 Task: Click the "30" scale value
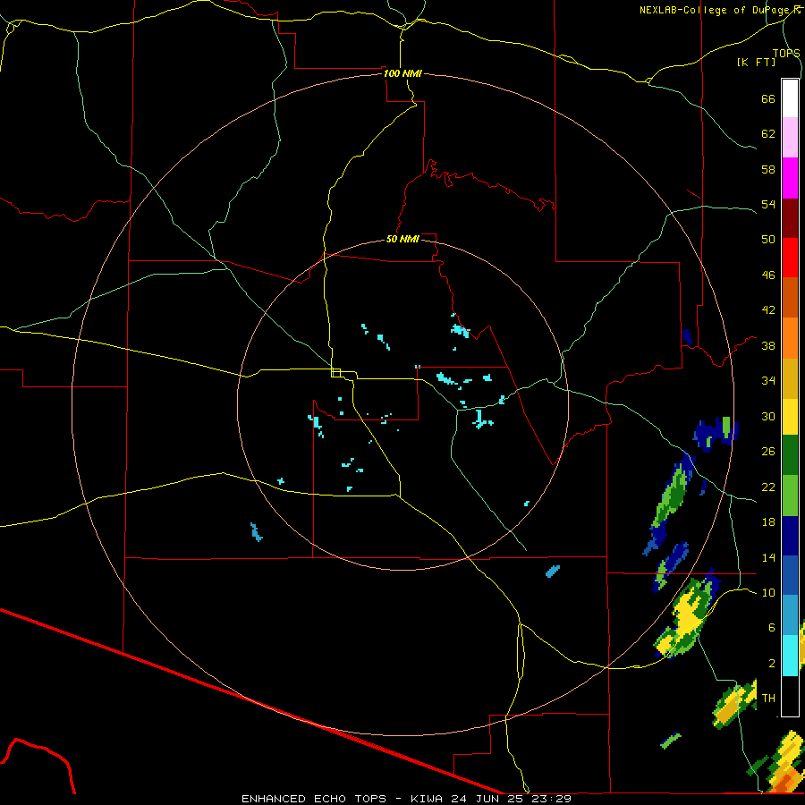[x=768, y=416]
